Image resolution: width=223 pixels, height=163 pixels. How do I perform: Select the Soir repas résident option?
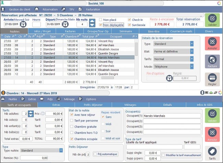(x=103, y=131)
